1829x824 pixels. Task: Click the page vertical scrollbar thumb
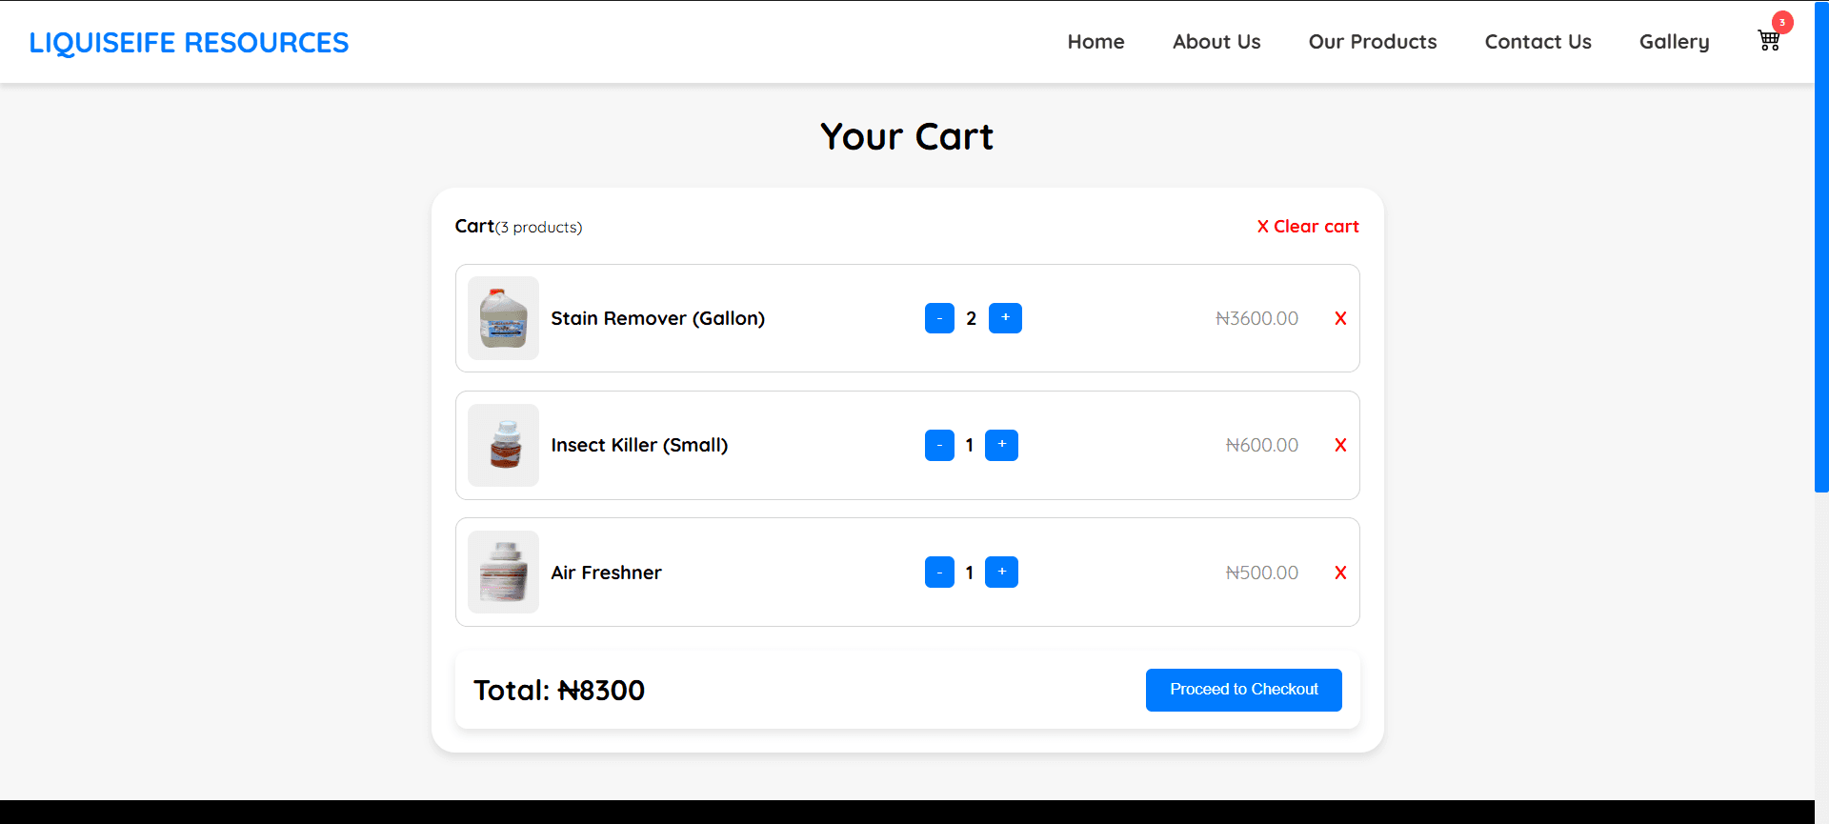[x=1821, y=246]
